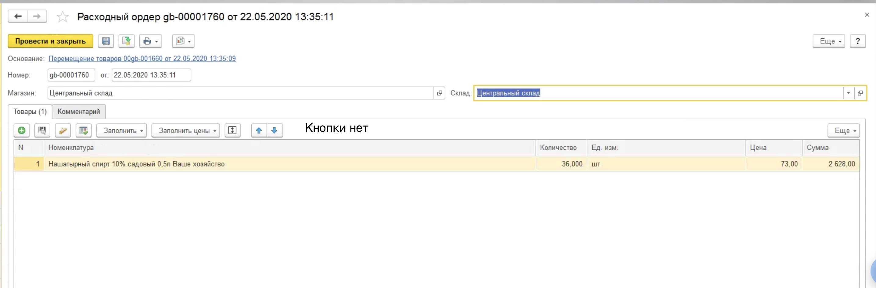The height and width of the screenshot is (288, 876).
Task: Move row up with blue up arrow
Action: coord(259,130)
